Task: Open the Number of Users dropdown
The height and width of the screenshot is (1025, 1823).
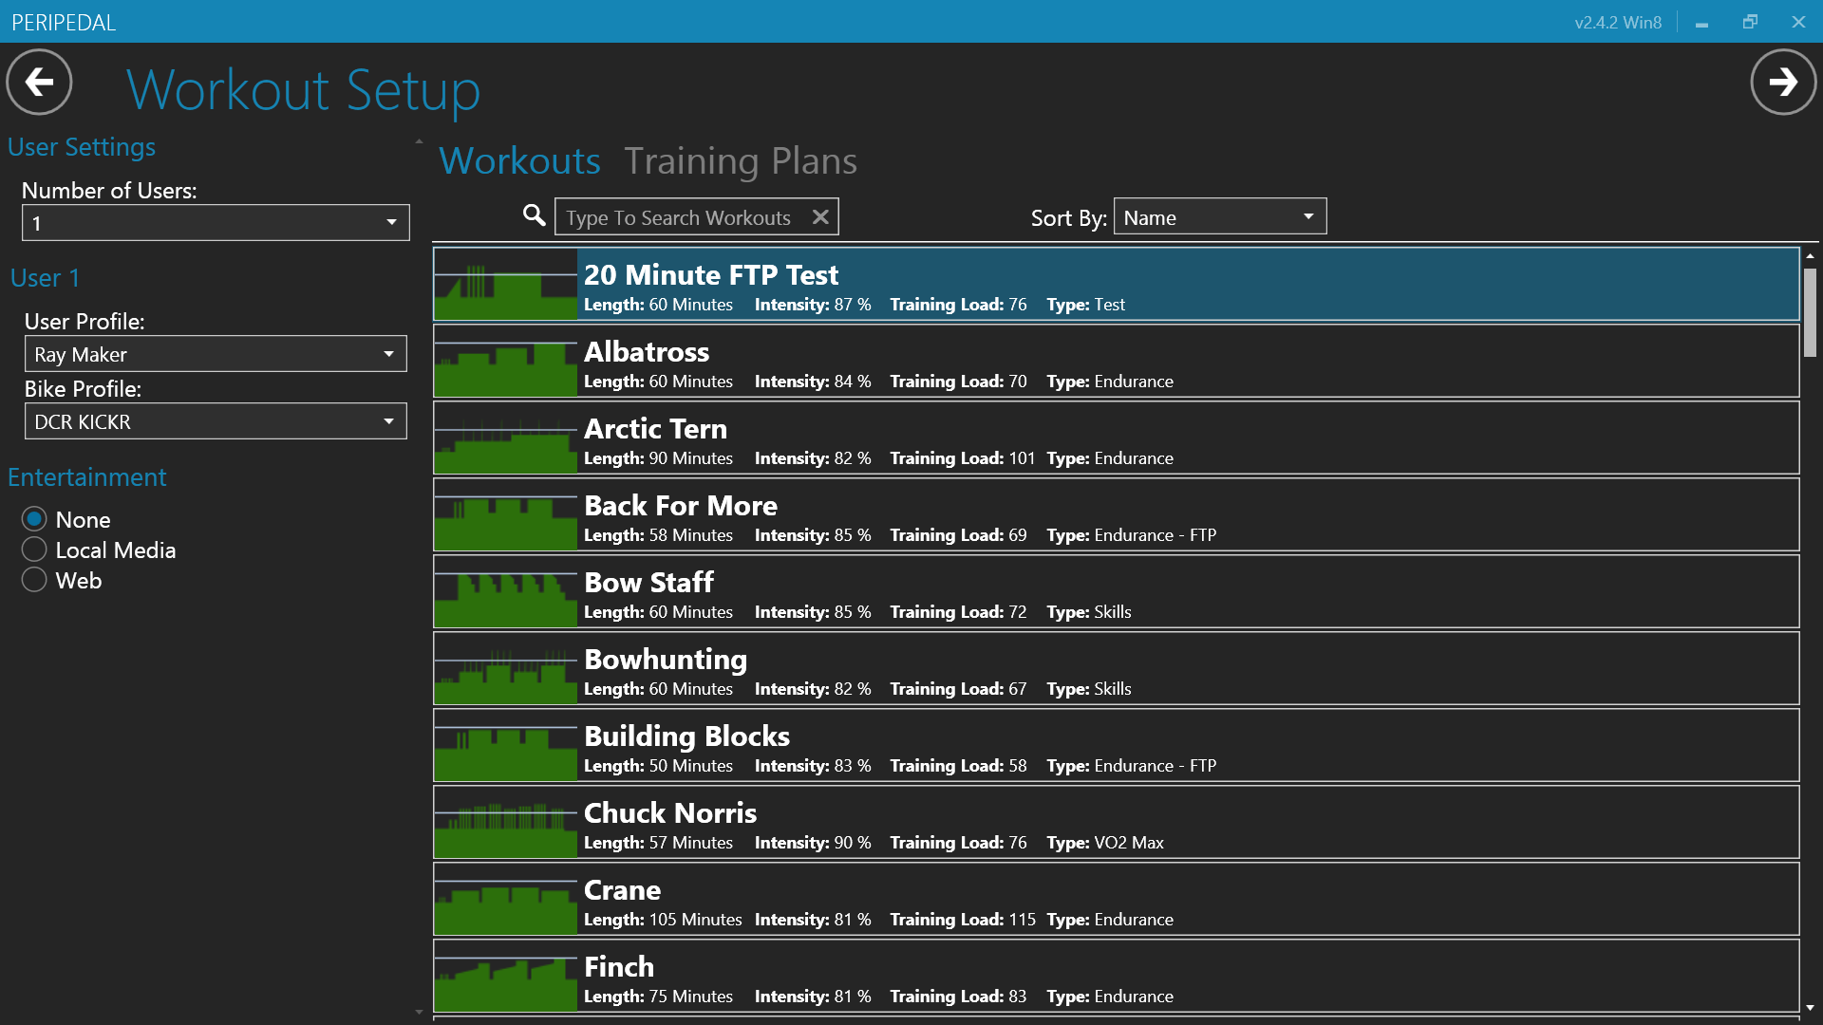Action: click(216, 223)
